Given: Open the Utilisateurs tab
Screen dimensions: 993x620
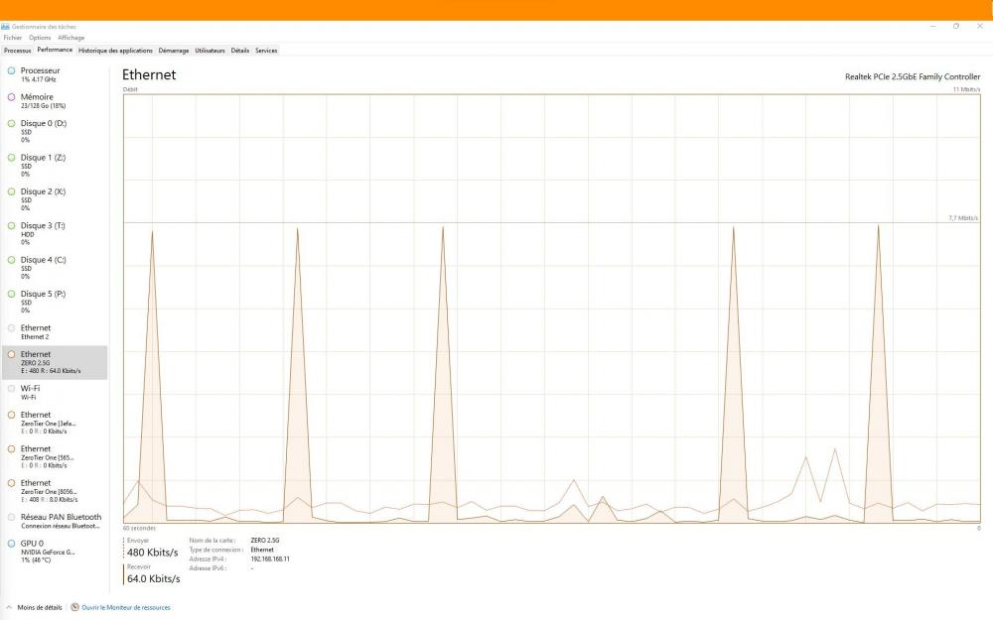Looking at the screenshot, I should [210, 50].
